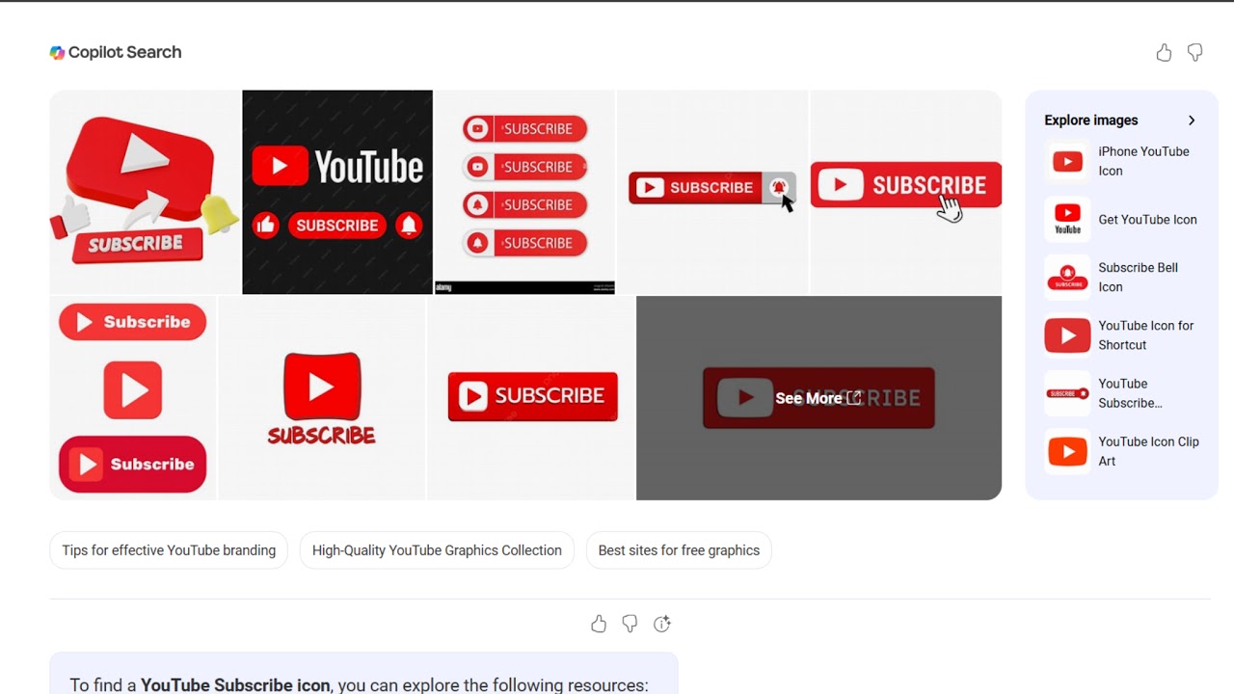The height and width of the screenshot is (694, 1234).
Task: Open the See More image overlay
Action: pos(818,398)
